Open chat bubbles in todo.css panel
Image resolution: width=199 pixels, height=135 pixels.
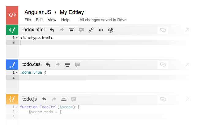(x=163, y=65)
